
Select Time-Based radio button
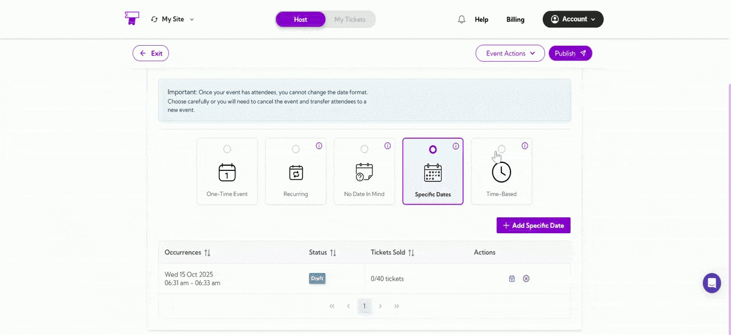pos(501,149)
